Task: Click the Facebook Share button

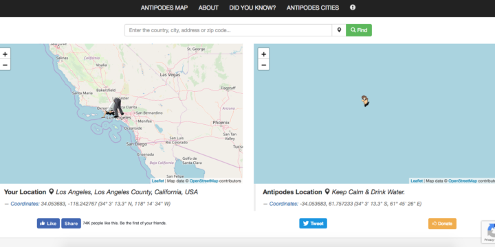Action: tap(71, 224)
